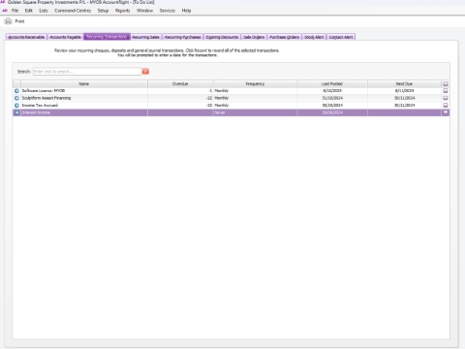Open Interest Income zoom arrow
465x349 pixels.
click(x=16, y=112)
